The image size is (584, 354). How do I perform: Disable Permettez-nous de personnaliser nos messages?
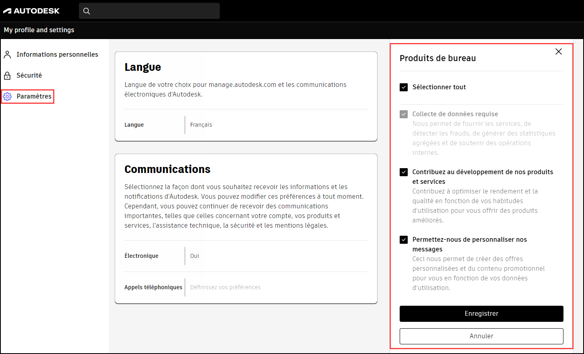point(404,239)
